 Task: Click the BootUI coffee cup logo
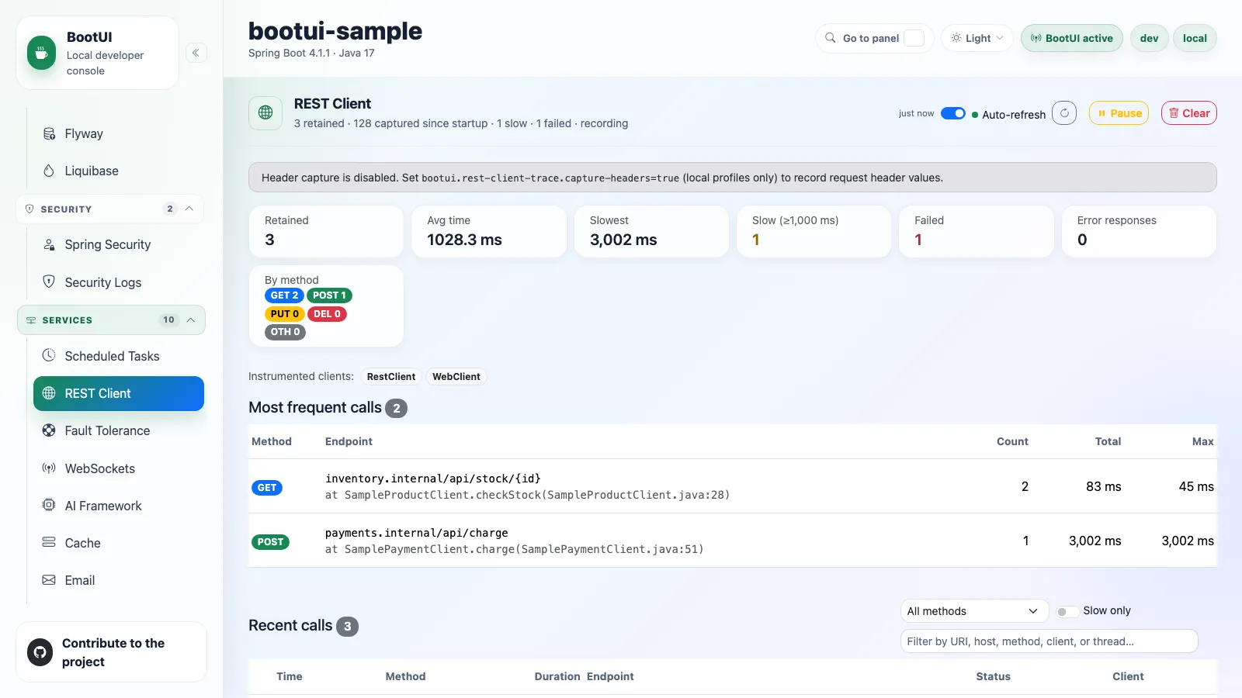click(x=41, y=53)
